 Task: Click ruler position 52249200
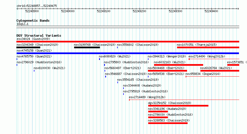139,11
